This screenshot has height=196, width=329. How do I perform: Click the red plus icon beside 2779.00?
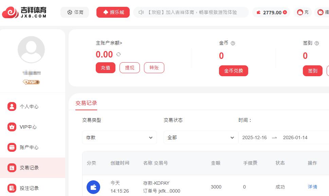pyautogui.click(x=285, y=12)
